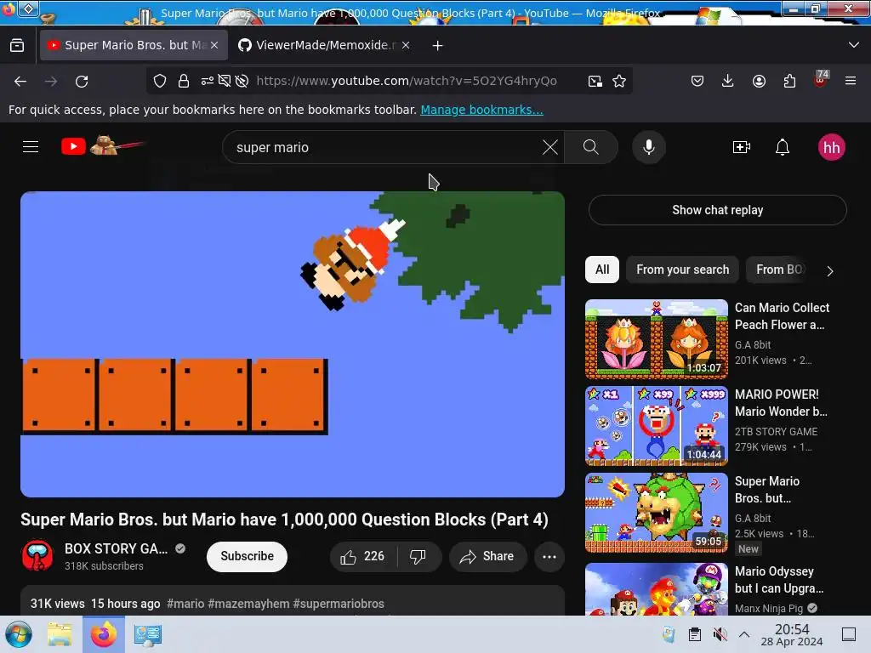Open the Firefox account icon
871x653 pixels.
759,82
